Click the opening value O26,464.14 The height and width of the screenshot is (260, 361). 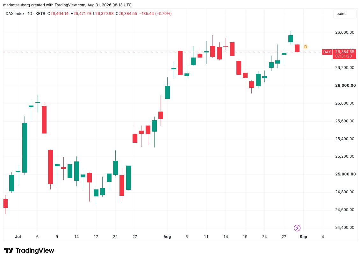coord(58,14)
